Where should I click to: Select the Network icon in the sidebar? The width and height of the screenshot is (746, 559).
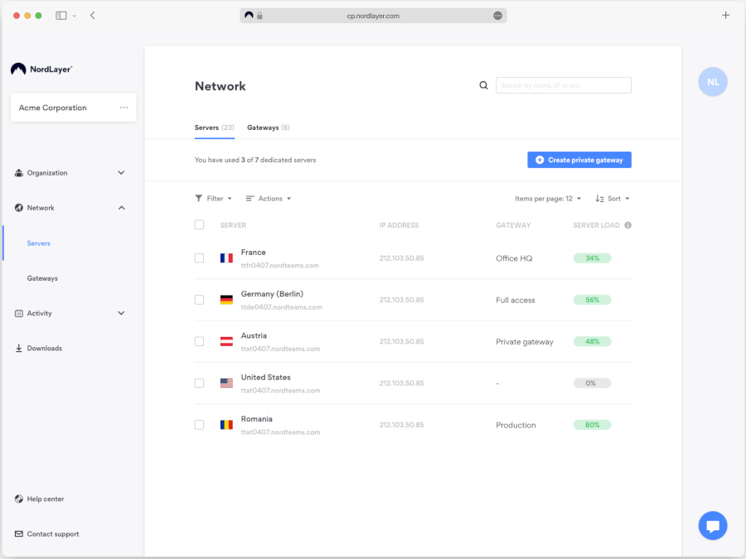pyautogui.click(x=18, y=207)
